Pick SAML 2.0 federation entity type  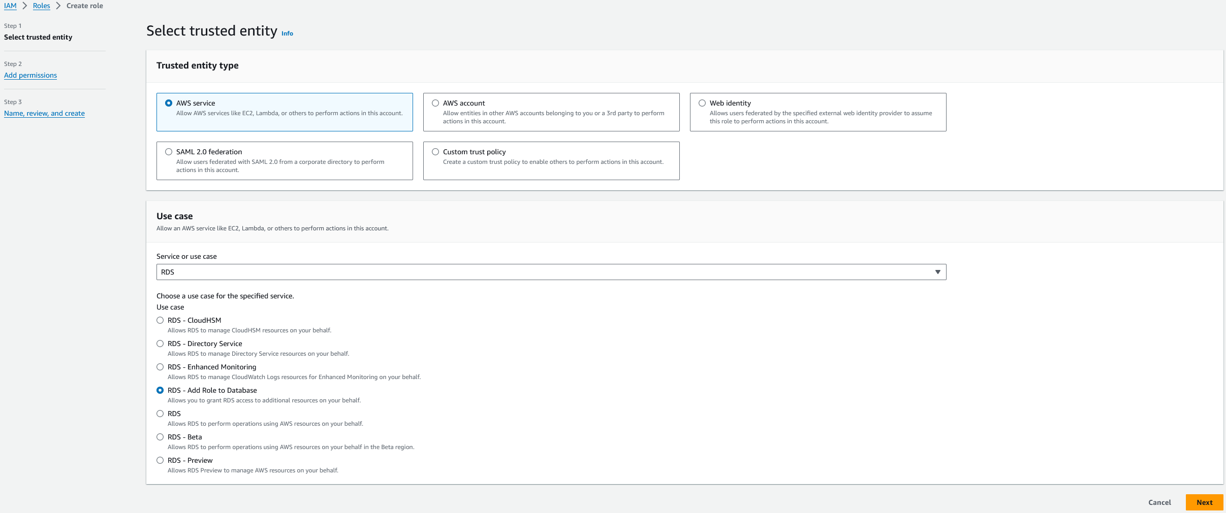point(169,152)
